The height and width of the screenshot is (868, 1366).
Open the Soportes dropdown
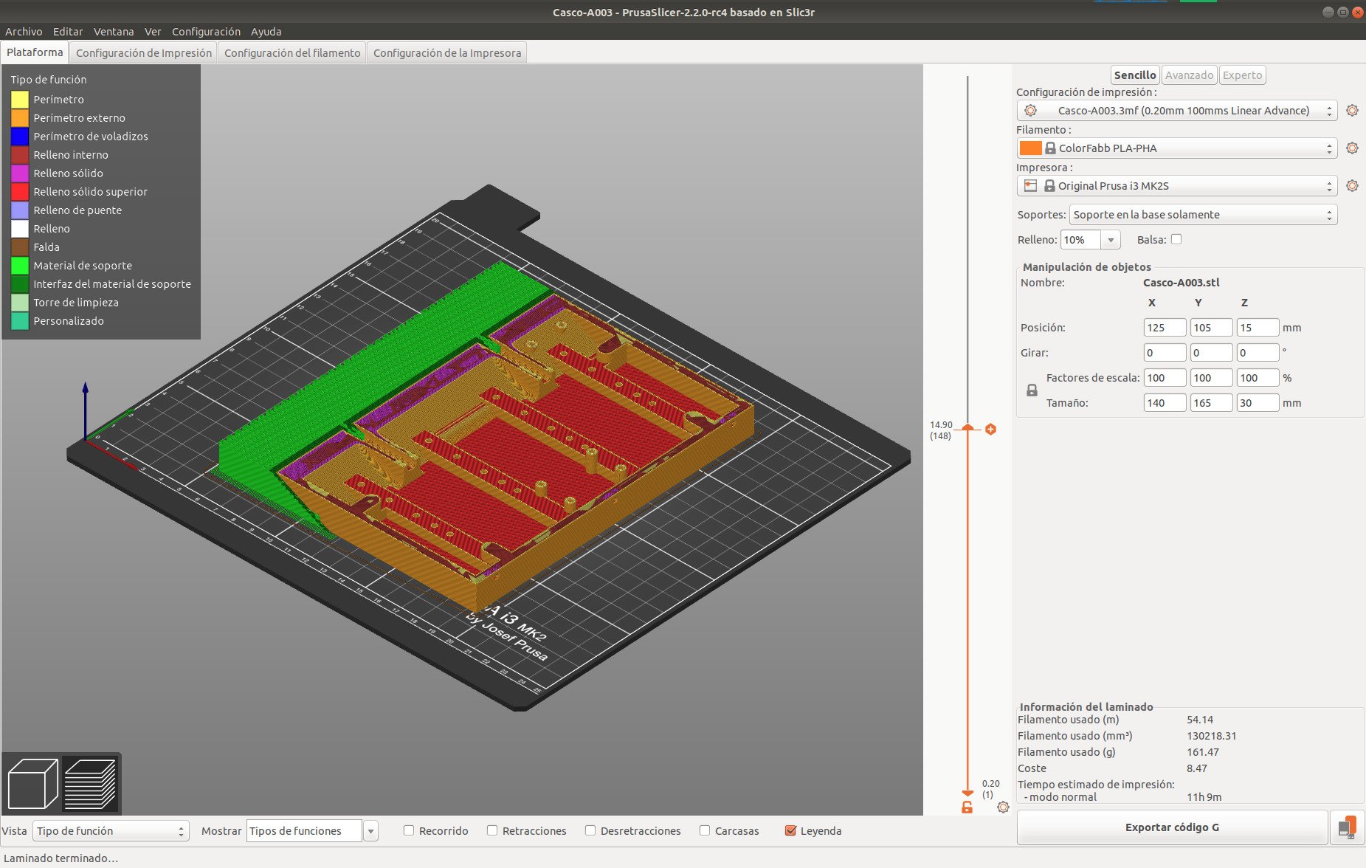[x=1203, y=215]
